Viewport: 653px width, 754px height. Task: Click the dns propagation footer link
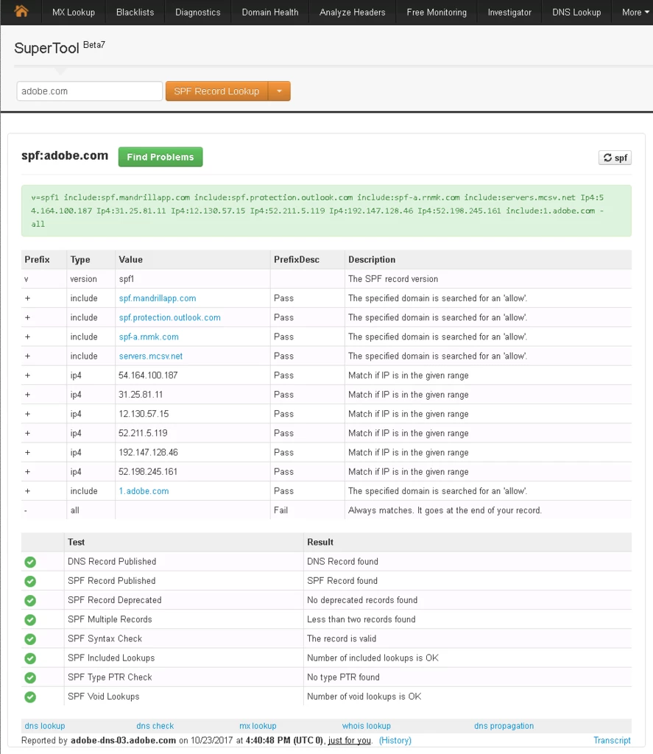tap(504, 725)
